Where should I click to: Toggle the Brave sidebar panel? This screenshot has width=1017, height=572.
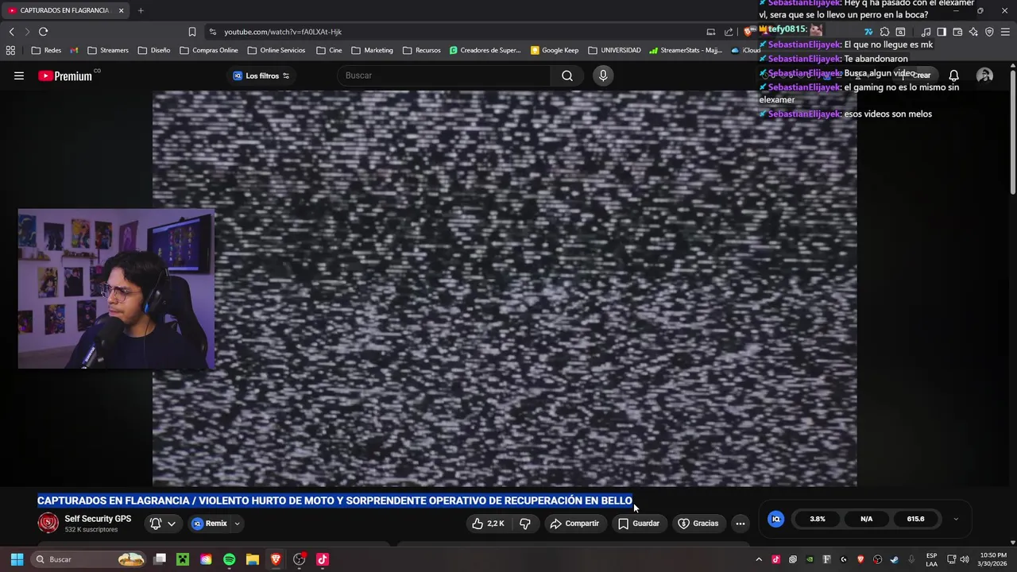[942, 32]
